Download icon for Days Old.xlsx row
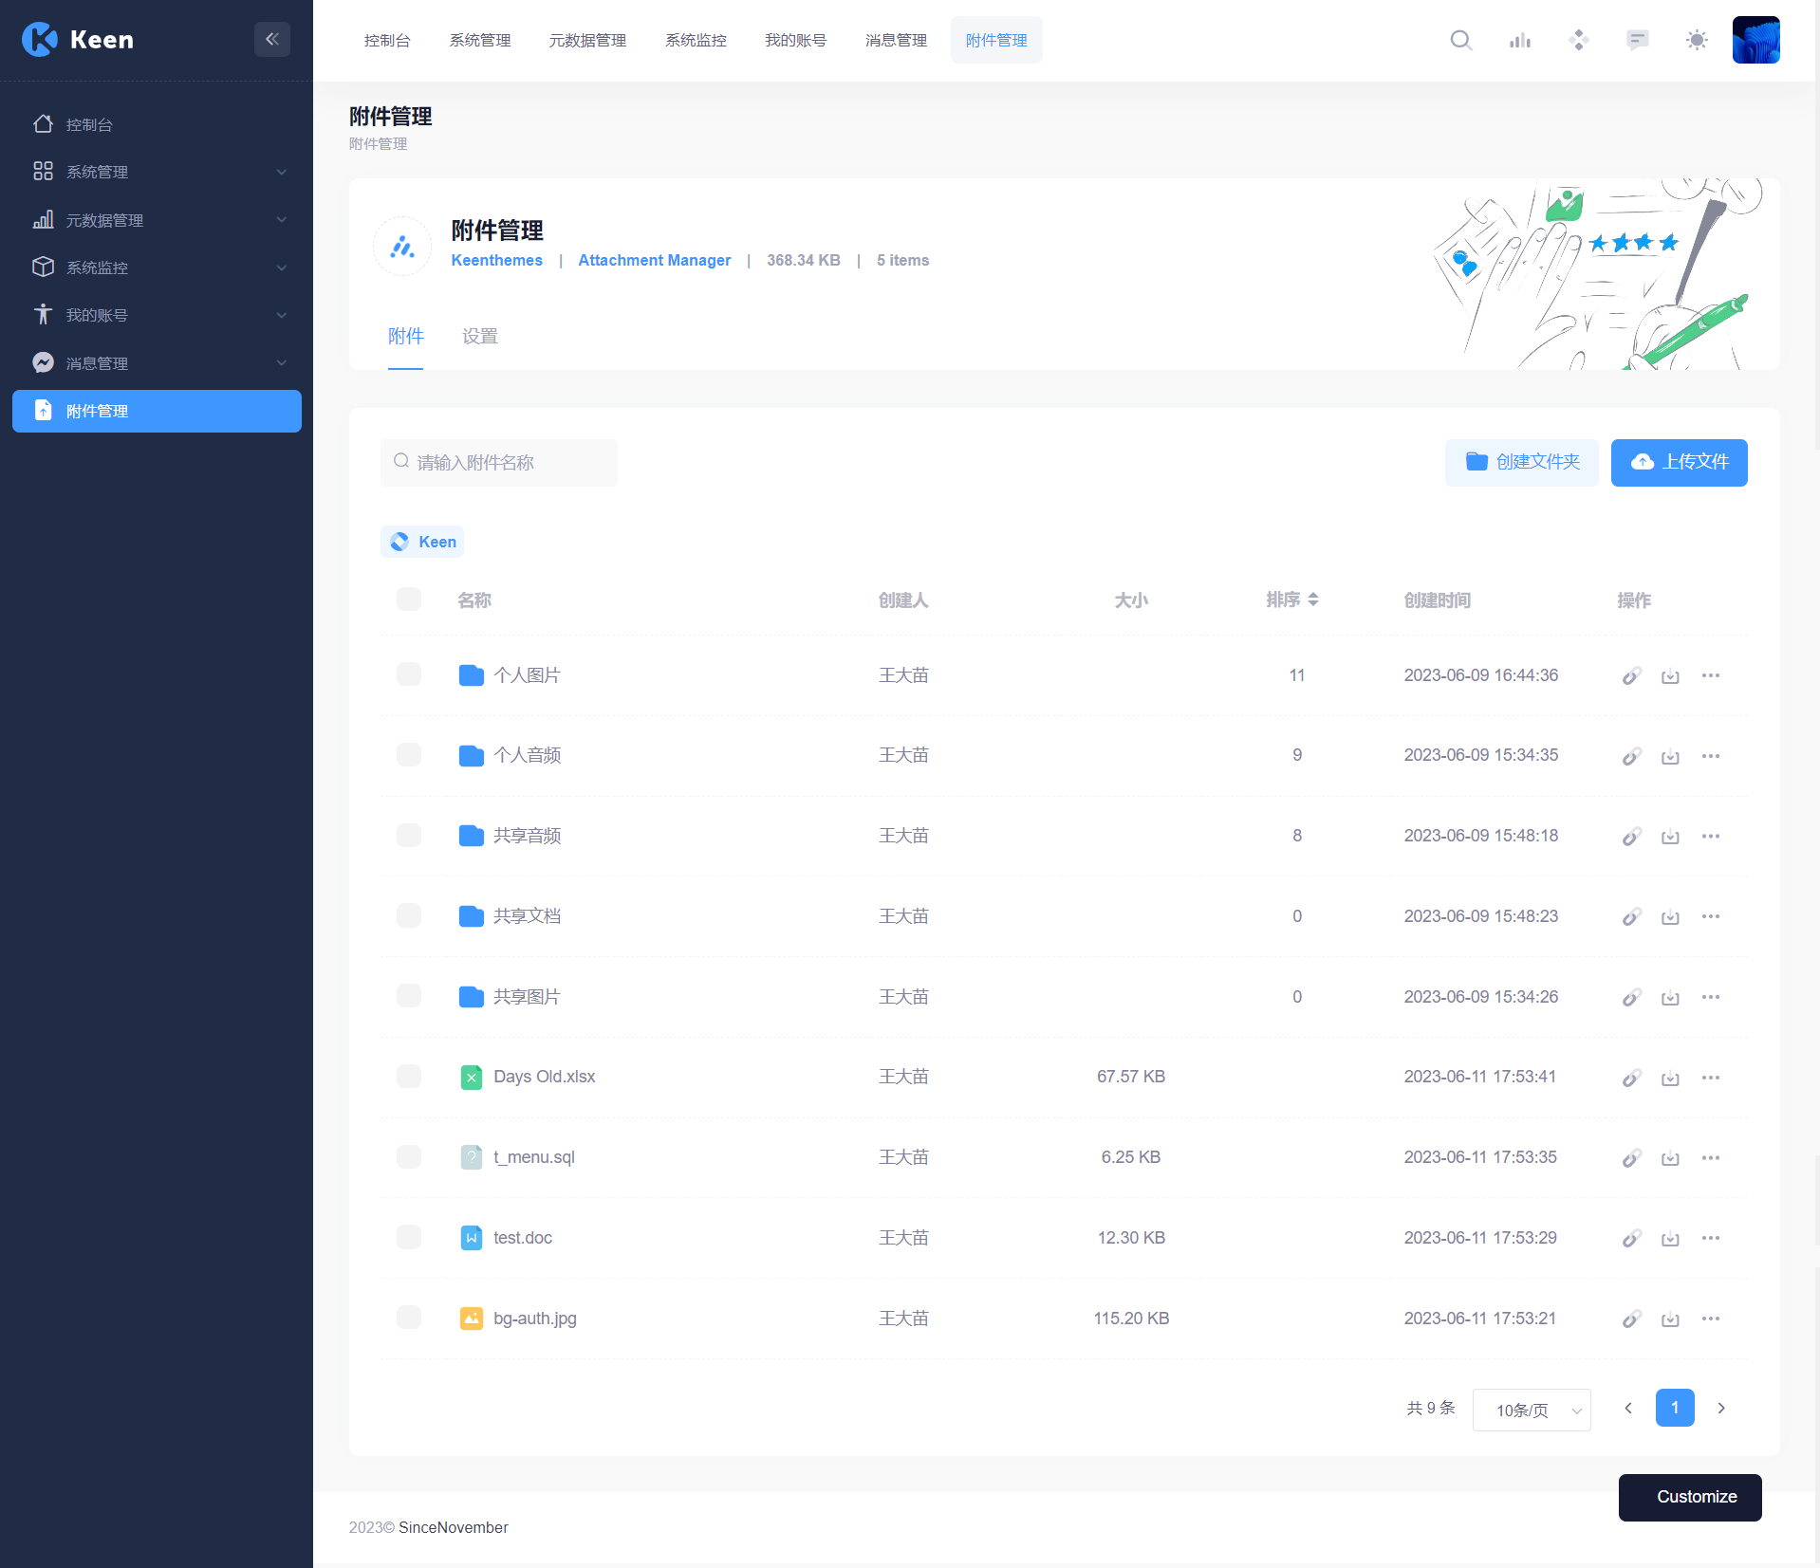Image resolution: width=1820 pixels, height=1568 pixels. click(1670, 1078)
